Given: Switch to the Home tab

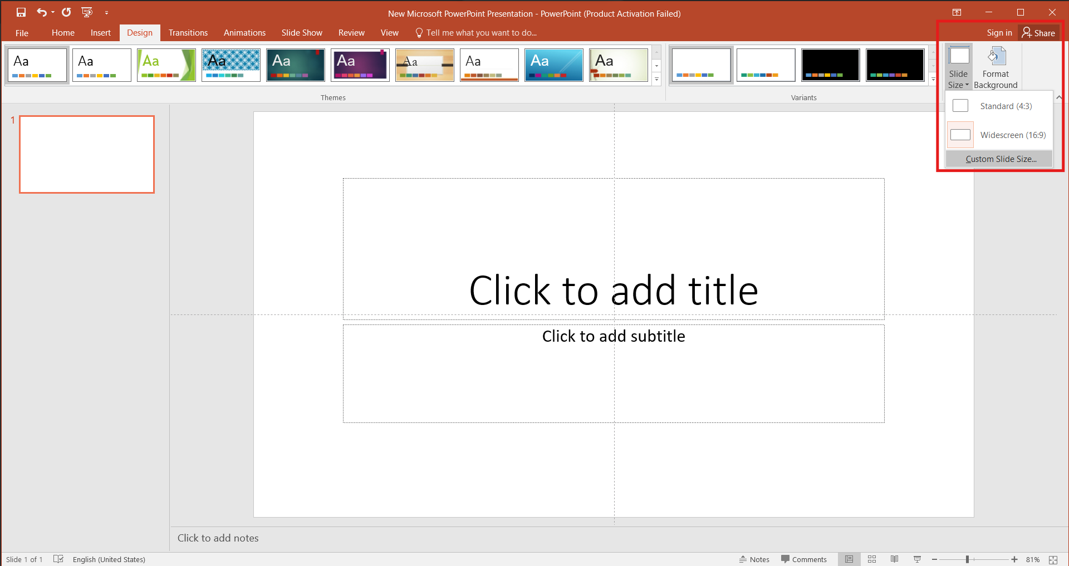Looking at the screenshot, I should (63, 33).
